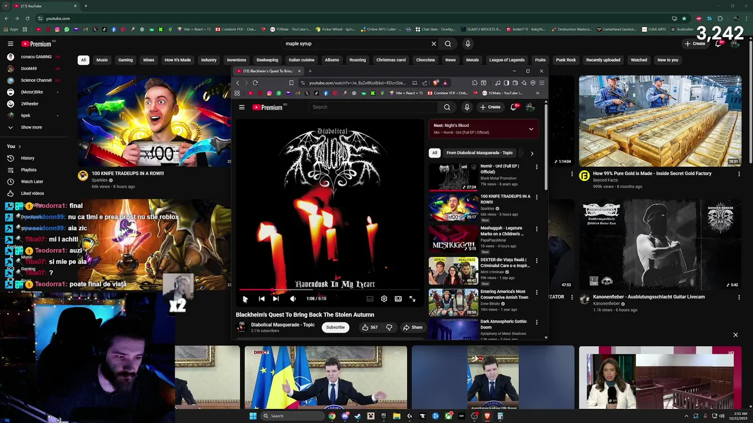The width and height of the screenshot is (753, 423).
Task: Show more suggestion chips with the right arrow
Action: (532, 153)
